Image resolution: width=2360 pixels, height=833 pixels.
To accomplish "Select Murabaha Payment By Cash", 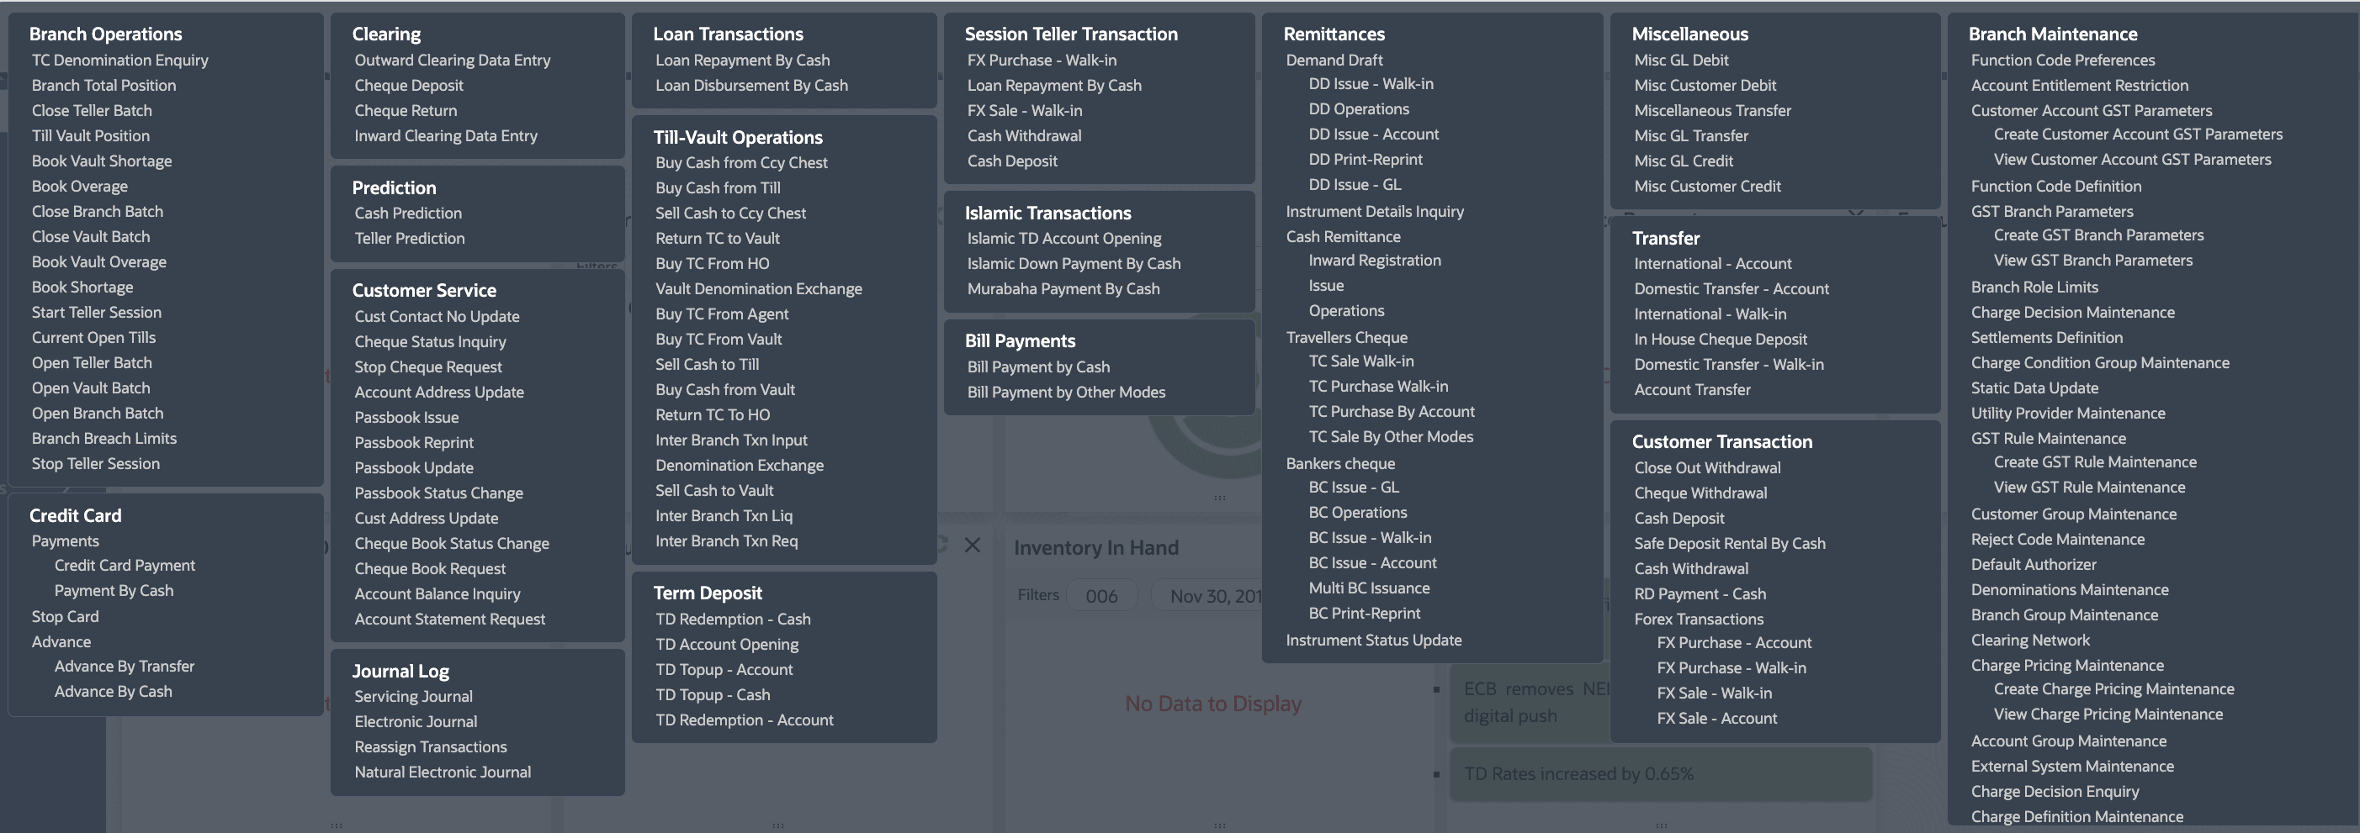I will [1063, 289].
